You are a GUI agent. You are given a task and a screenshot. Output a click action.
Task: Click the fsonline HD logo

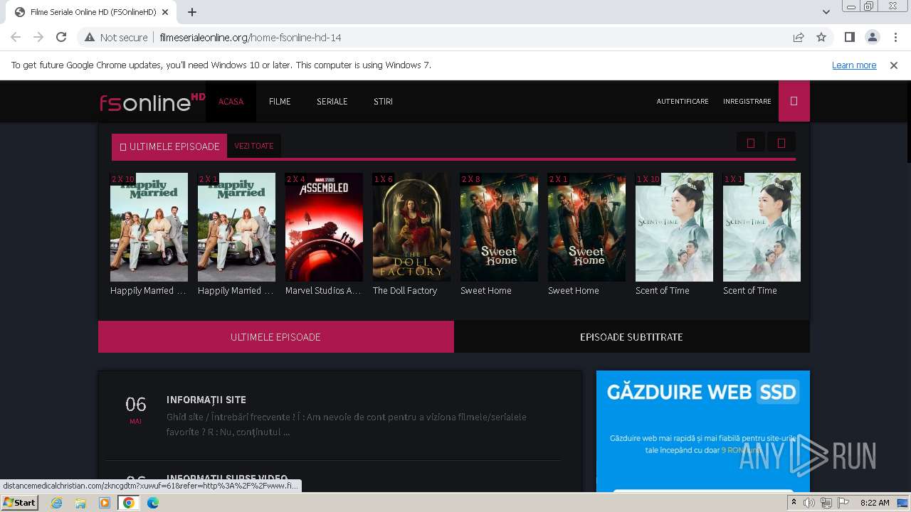[152, 102]
